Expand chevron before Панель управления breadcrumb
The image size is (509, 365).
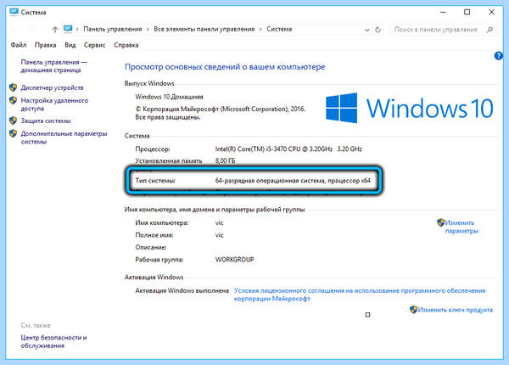77,29
